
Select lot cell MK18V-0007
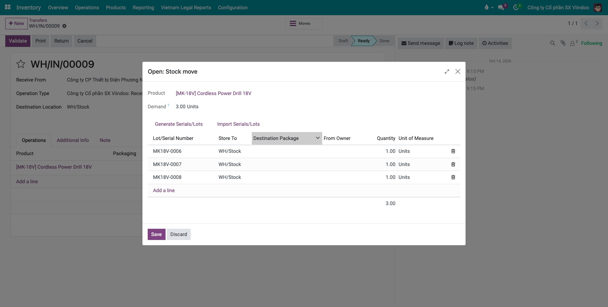tap(167, 164)
